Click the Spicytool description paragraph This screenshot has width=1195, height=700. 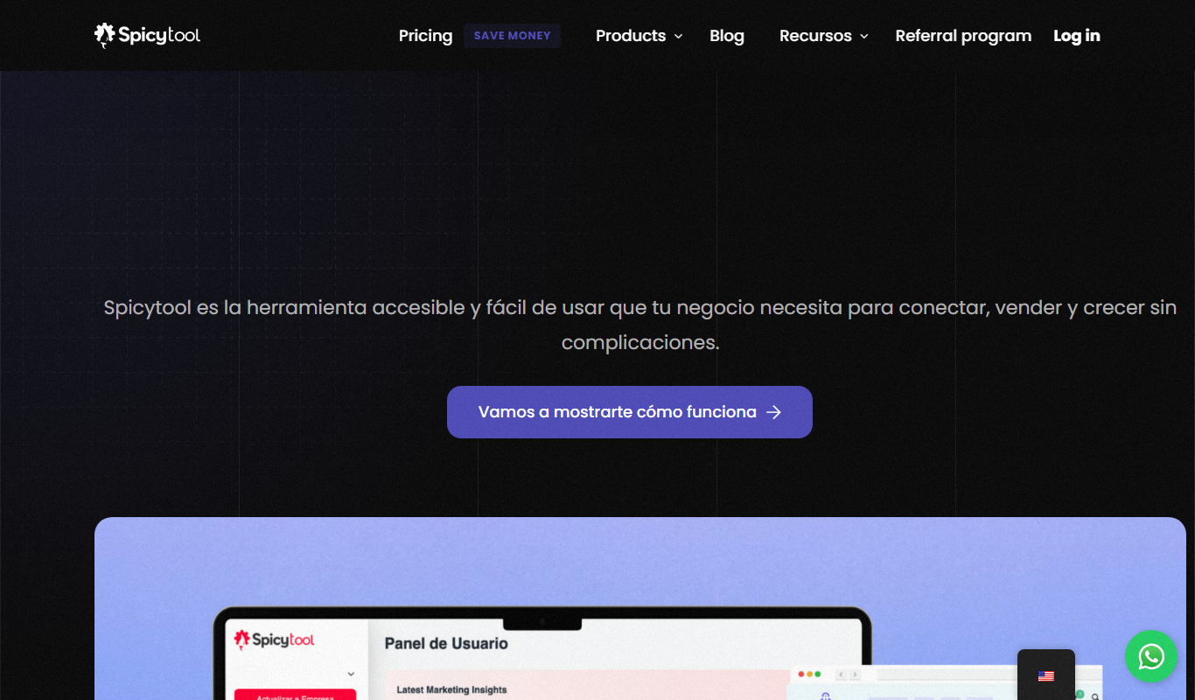640,325
